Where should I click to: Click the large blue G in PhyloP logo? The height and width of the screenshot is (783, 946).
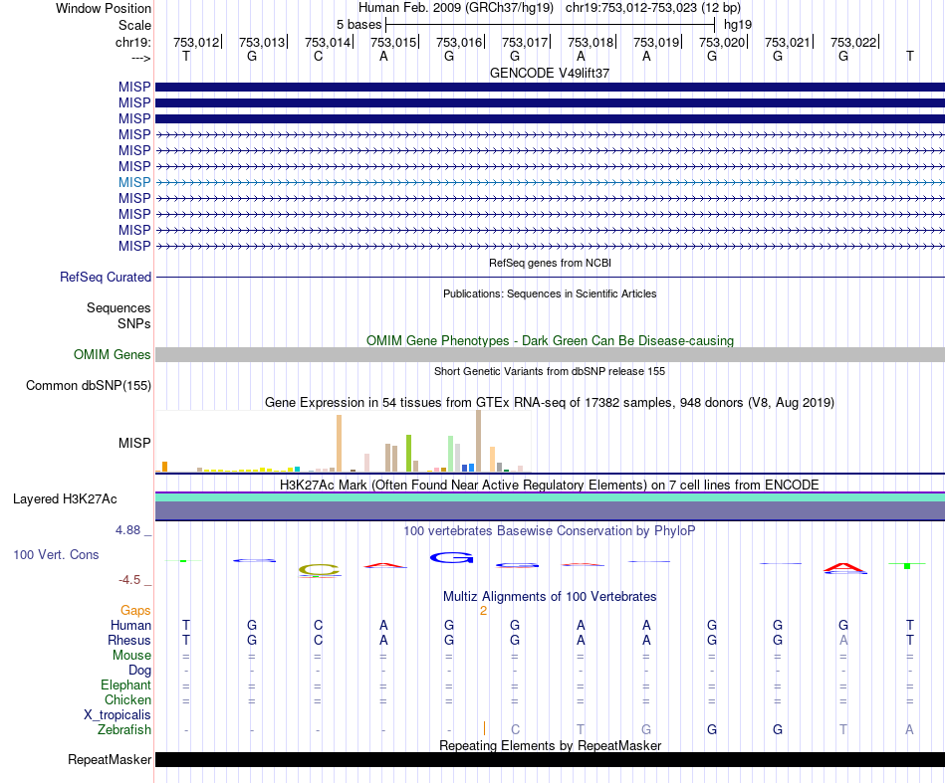[451, 557]
